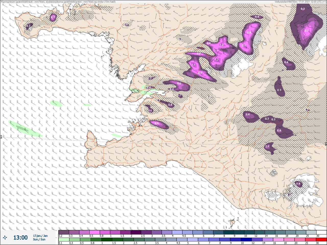The image size is (327, 245).
Task: Select top legend swatch between 2 and 2.5
Action: point(136,232)
